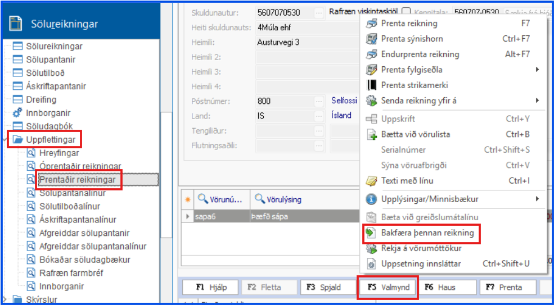This screenshot has width=554, height=305.
Task: Choose Endurprenta reikning from context menu
Action: (420, 54)
